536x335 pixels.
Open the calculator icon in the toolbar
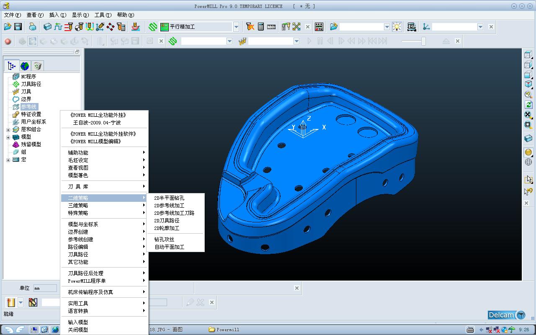[x=260, y=27]
